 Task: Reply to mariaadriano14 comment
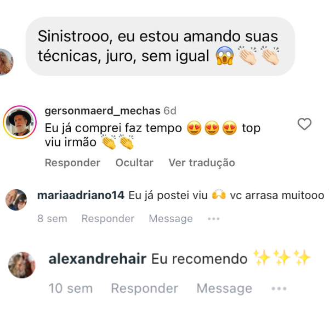(108, 219)
